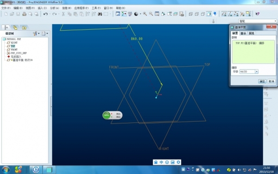Open the shaded sphere appearance icon
278x174 pixels.
coord(136,14)
